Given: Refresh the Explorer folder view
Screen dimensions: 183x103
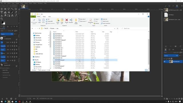Looking at the screenshot, I should [118, 29].
